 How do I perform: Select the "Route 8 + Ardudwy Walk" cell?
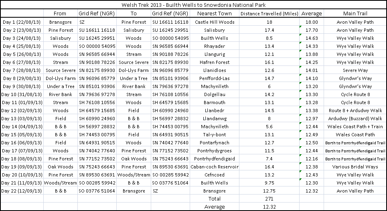point(355,111)
